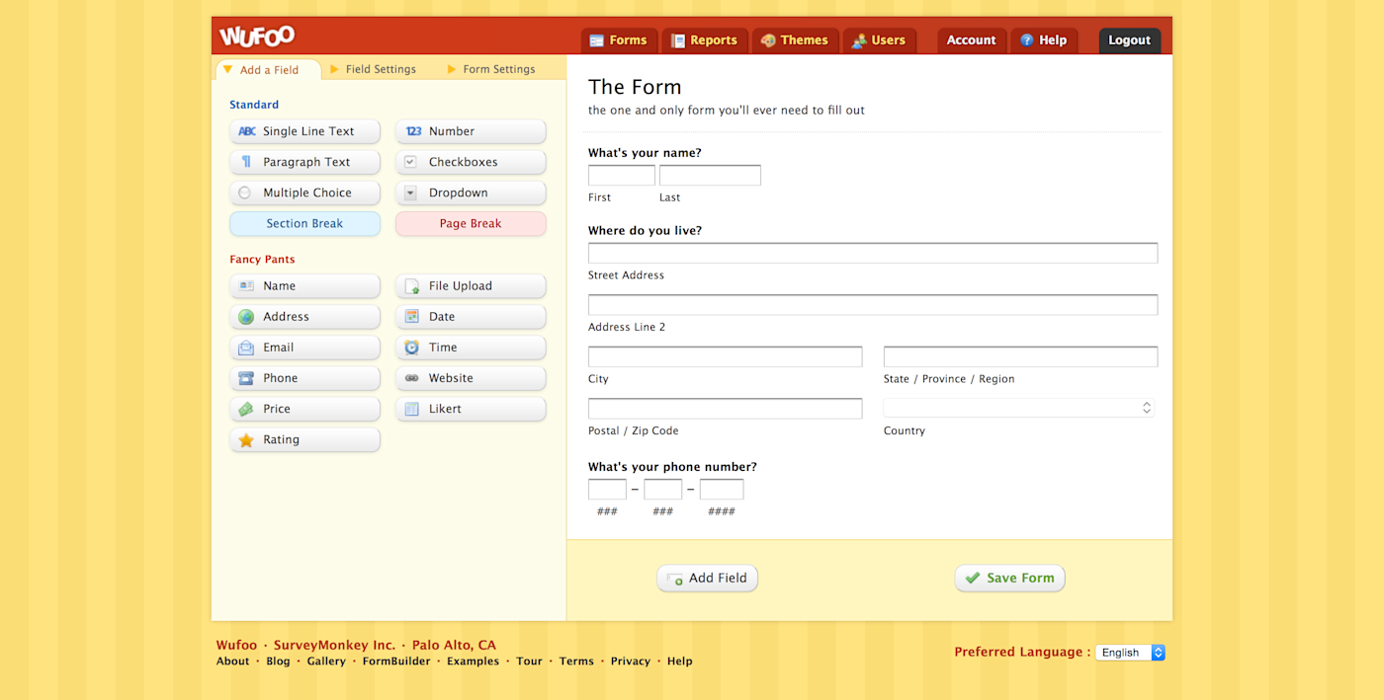Click the City input
Viewport: 1384px width, 700px height.
coord(725,356)
